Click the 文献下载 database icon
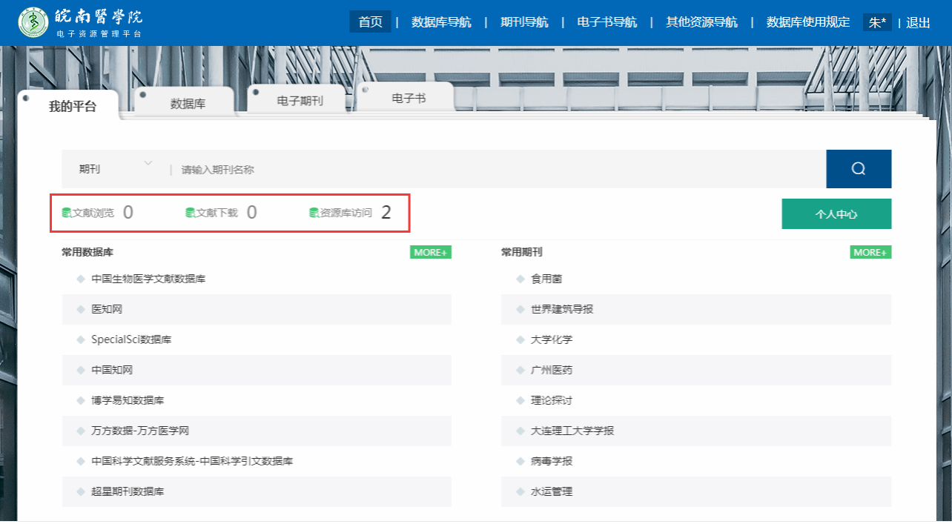952x524 pixels. (x=190, y=213)
